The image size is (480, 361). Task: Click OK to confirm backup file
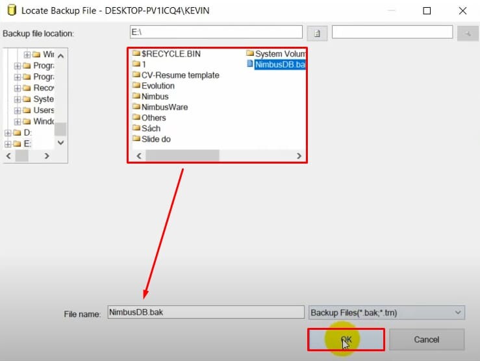346,340
